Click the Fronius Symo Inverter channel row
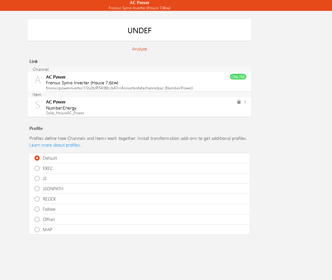 128,83
